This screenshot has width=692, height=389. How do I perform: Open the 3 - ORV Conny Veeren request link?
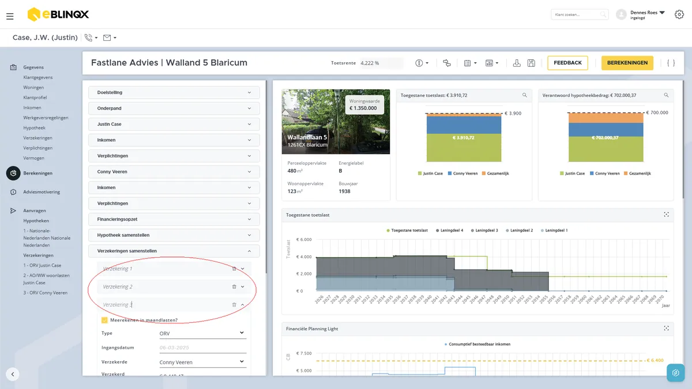point(45,293)
